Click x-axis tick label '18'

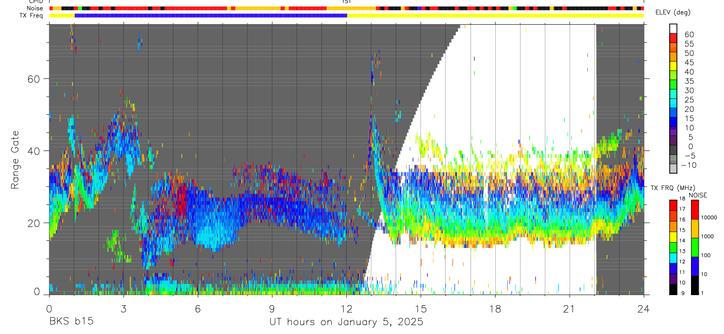pyautogui.click(x=495, y=309)
